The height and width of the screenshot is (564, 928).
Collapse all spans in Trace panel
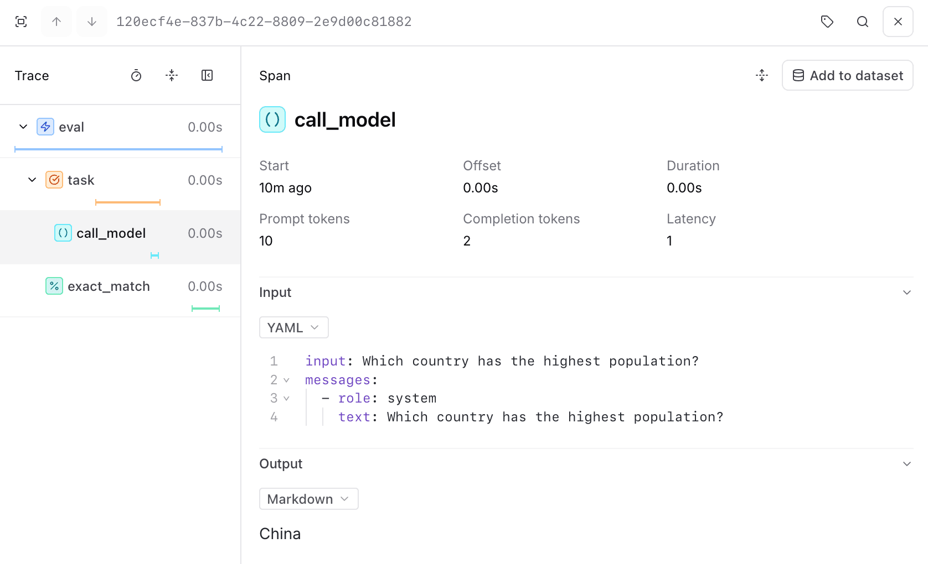tap(172, 76)
